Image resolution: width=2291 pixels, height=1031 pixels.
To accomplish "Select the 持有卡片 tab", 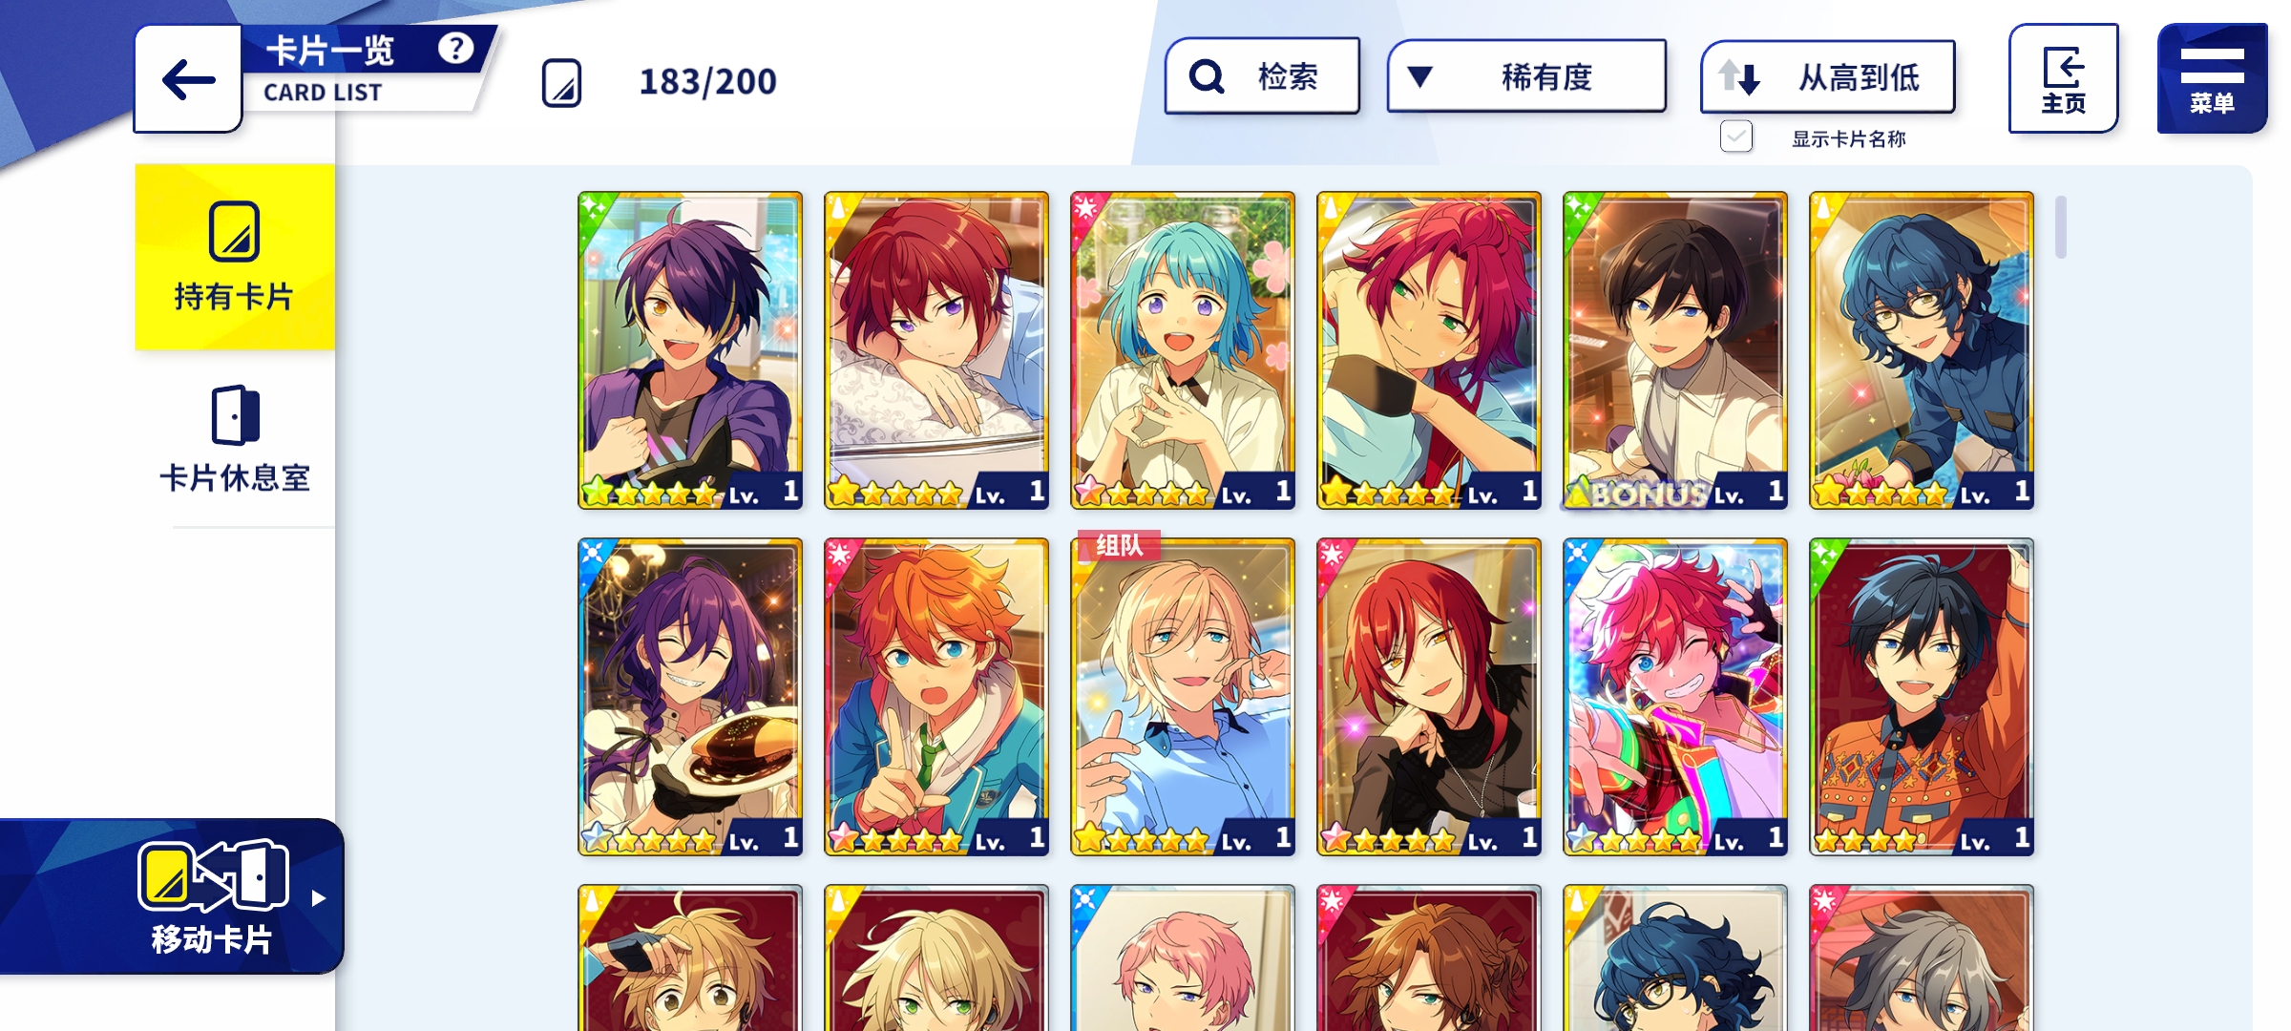I will coord(235,258).
